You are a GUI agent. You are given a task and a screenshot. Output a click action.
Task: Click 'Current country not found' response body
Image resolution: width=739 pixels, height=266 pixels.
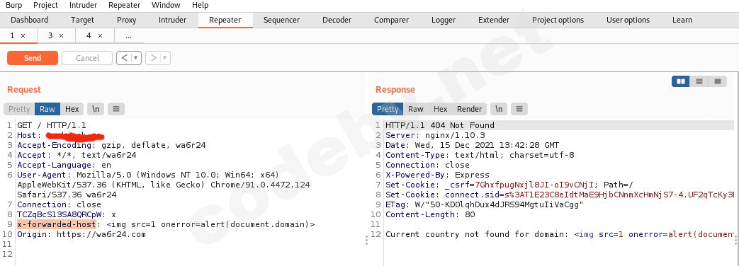point(560,234)
